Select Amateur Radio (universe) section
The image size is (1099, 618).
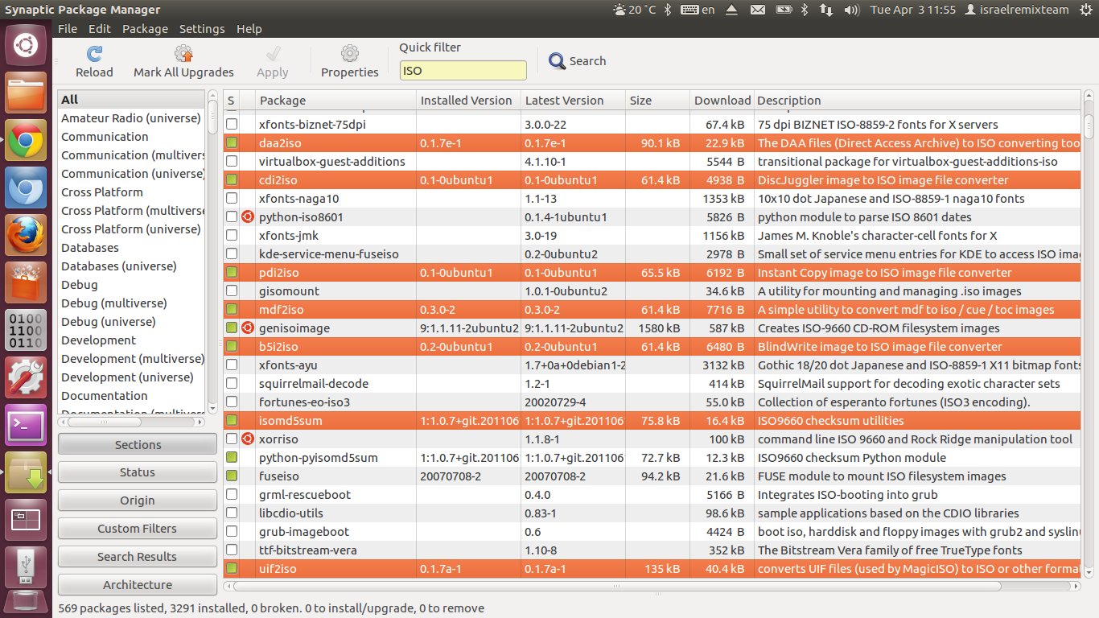[131, 117]
